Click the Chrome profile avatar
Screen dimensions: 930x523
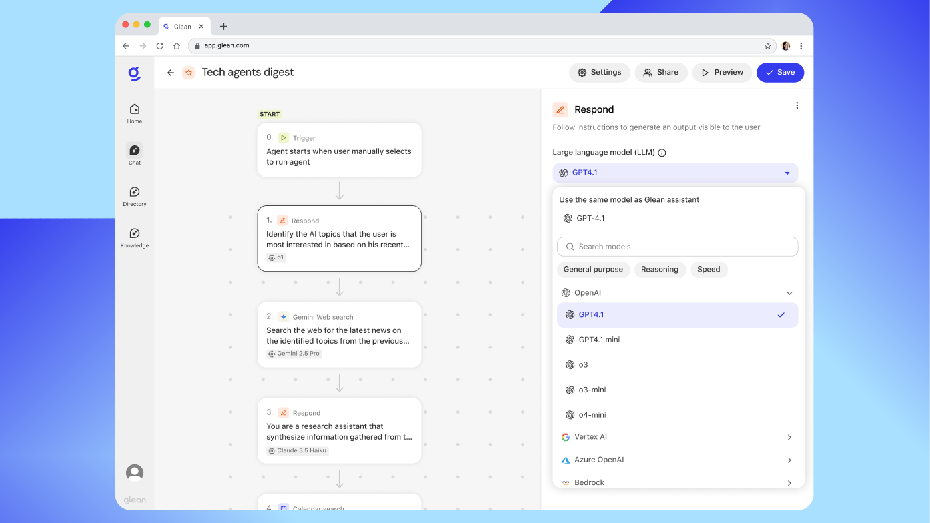tap(786, 46)
